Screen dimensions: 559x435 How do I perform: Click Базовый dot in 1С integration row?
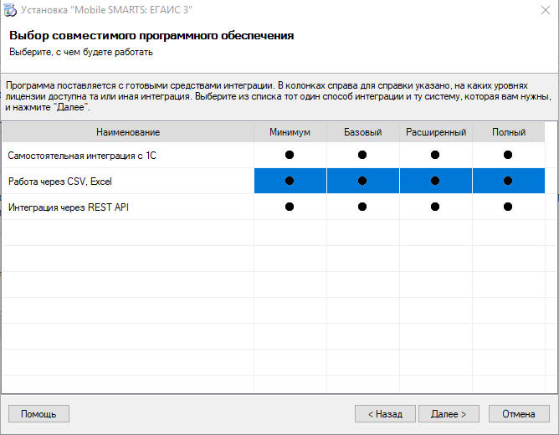point(362,155)
